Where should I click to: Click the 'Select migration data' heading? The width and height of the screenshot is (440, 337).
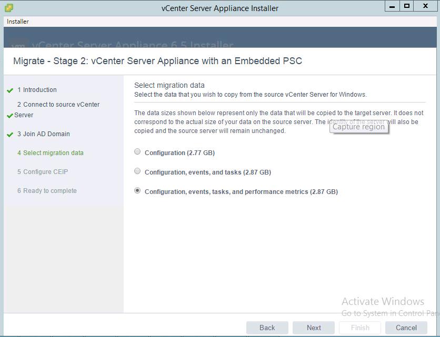point(169,85)
